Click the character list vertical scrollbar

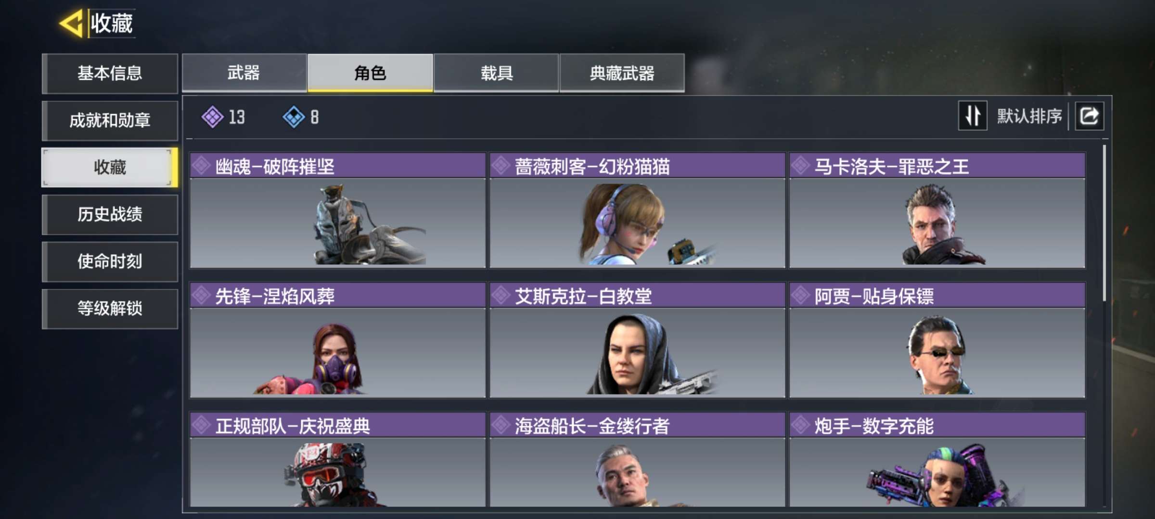pos(1104,223)
